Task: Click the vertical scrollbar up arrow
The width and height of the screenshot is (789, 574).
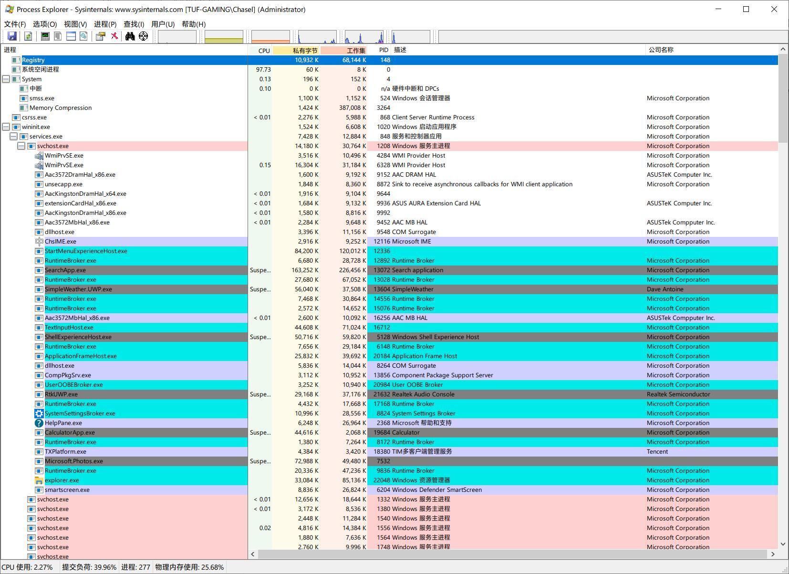Action: 783,49
